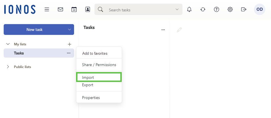Click the pencil edit task icon
The height and width of the screenshot is (118, 271).
coord(179,30)
